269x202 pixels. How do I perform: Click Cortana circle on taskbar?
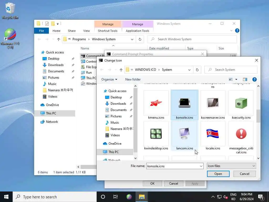point(103,197)
